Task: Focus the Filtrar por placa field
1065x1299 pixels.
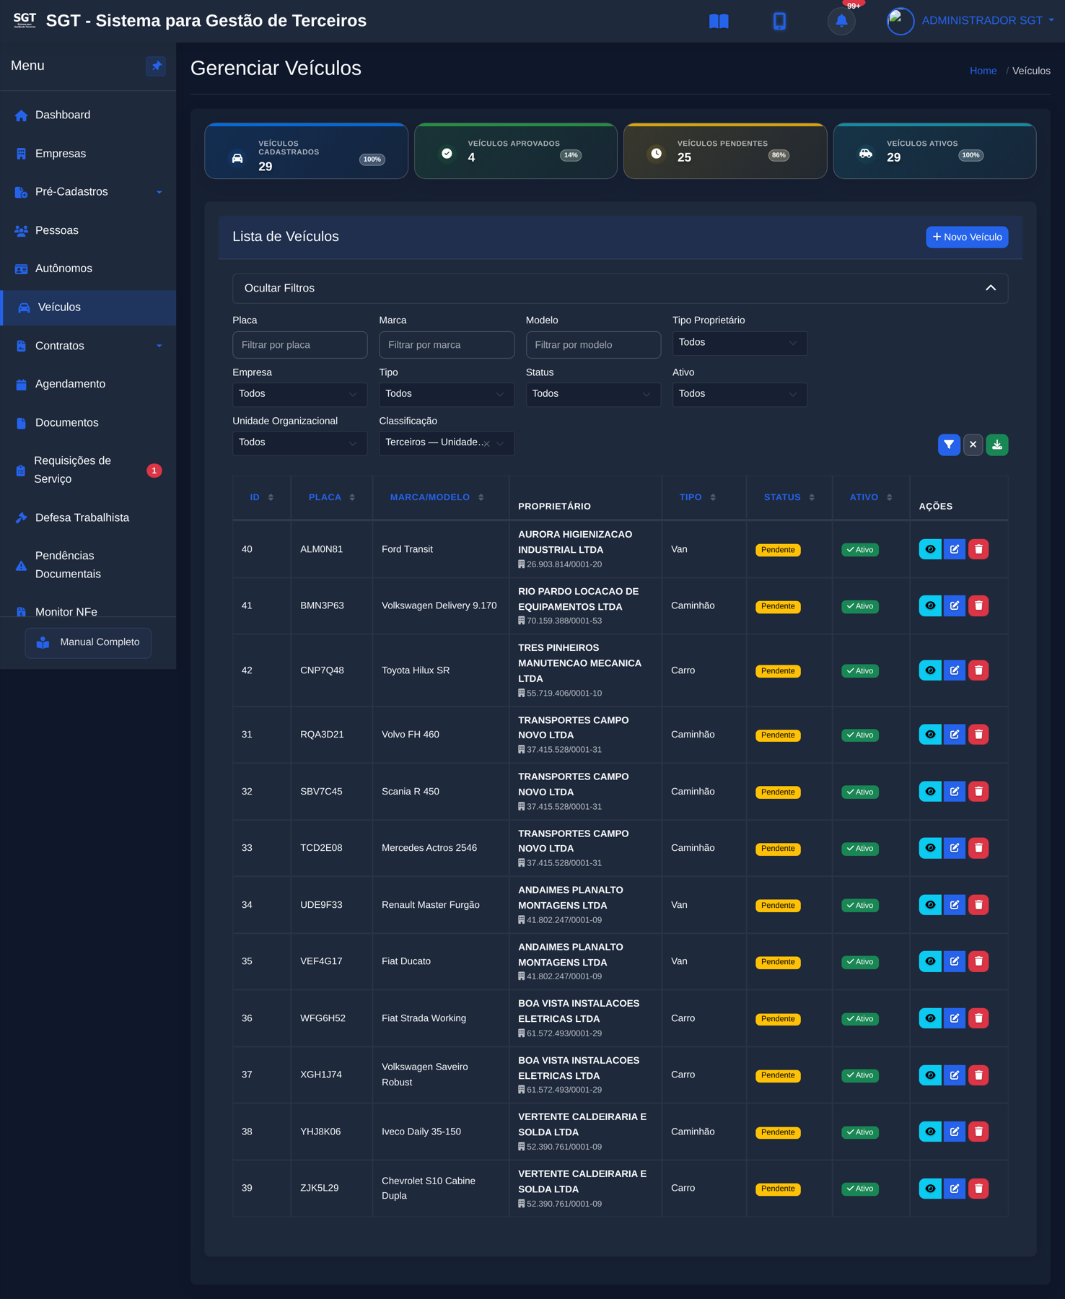Action: [299, 345]
